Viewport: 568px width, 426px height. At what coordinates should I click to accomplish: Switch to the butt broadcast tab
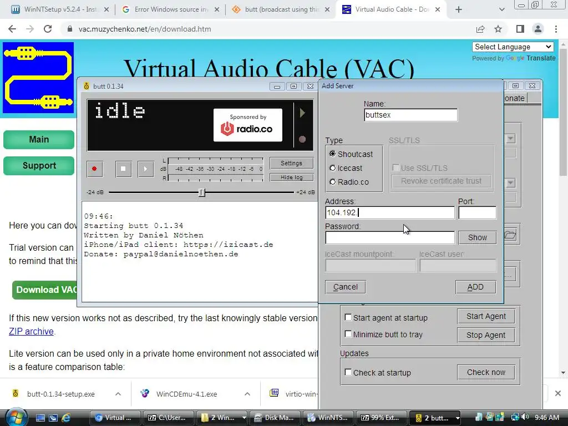280,9
